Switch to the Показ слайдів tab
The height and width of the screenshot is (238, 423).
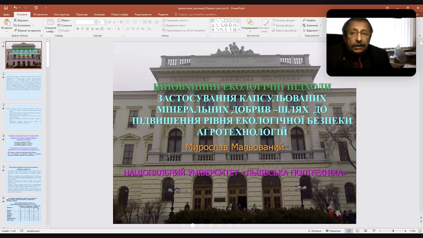click(x=120, y=15)
